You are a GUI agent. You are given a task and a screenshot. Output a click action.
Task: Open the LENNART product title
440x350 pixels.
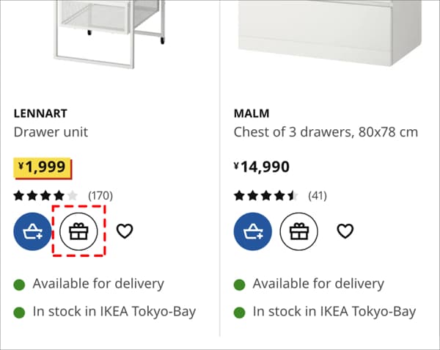40,114
